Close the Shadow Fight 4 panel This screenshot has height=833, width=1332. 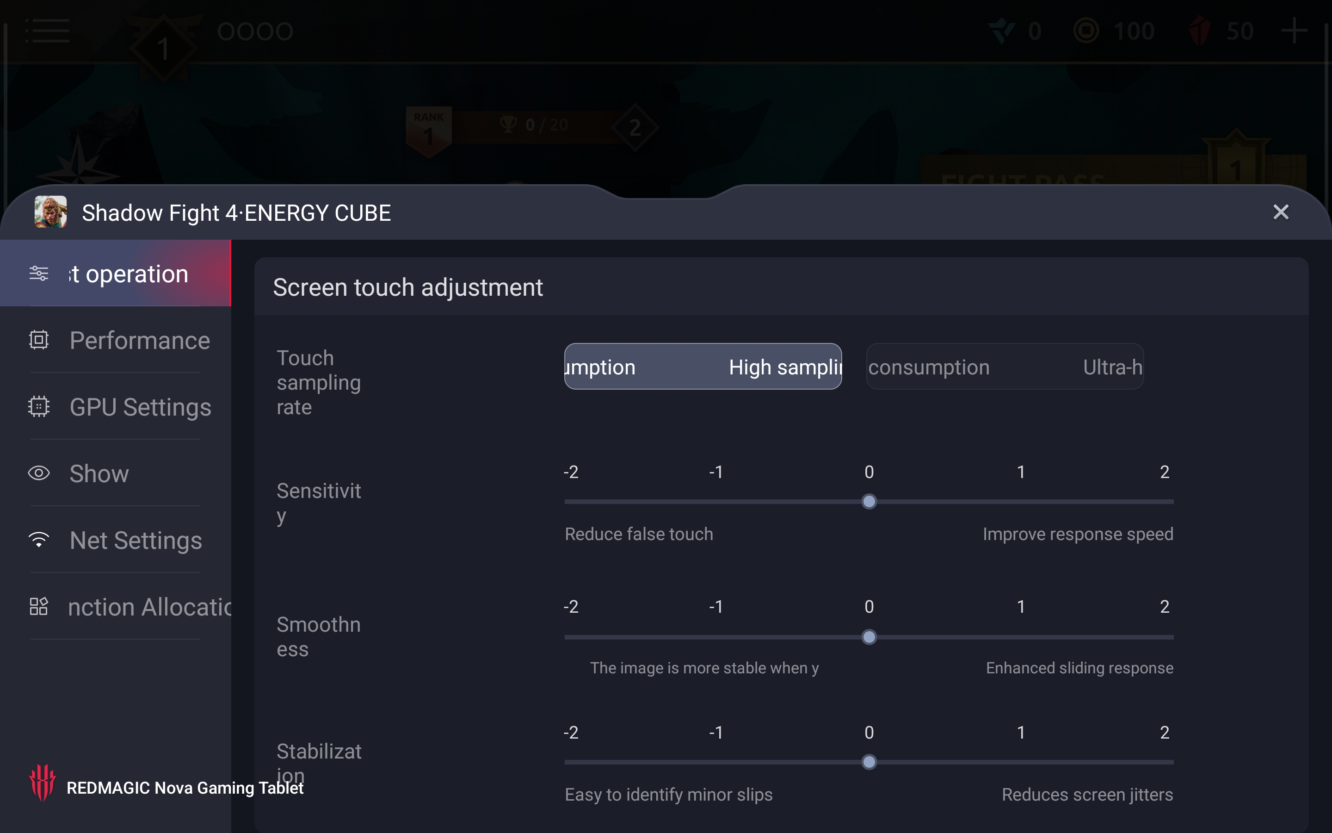click(x=1281, y=212)
